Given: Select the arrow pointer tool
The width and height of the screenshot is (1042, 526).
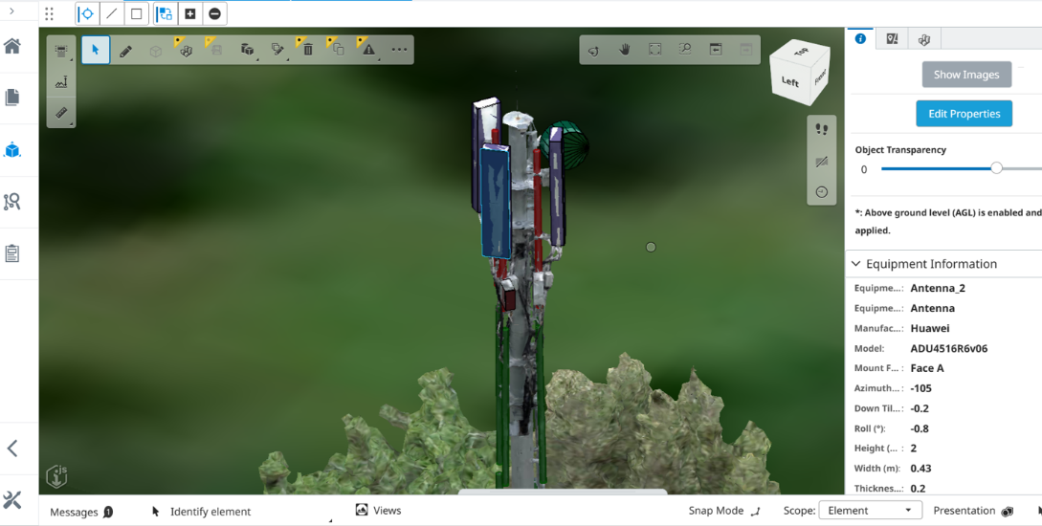Looking at the screenshot, I should [96, 50].
